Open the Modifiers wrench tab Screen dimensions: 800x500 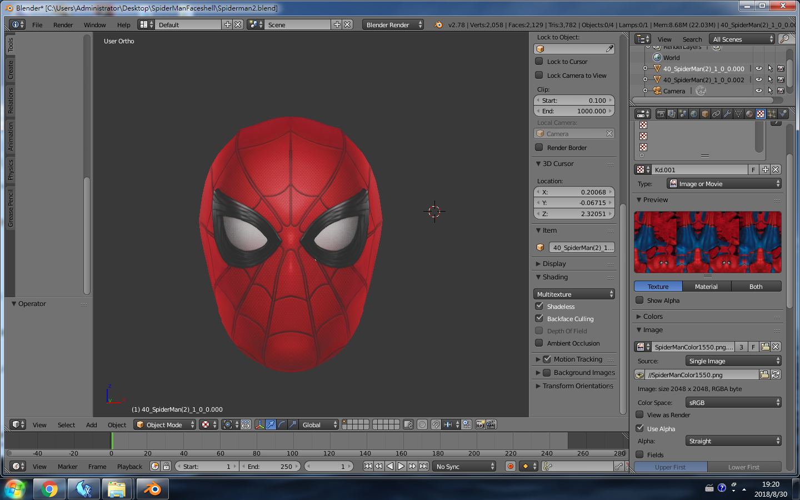tap(727, 114)
